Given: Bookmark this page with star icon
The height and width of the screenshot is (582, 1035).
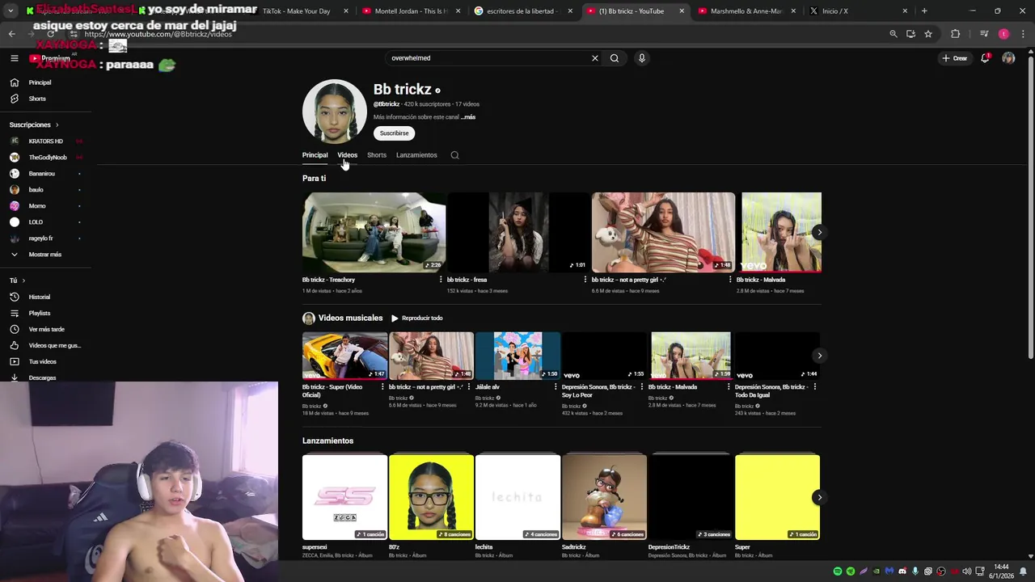Looking at the screenshot, I should tap(928, 34).
